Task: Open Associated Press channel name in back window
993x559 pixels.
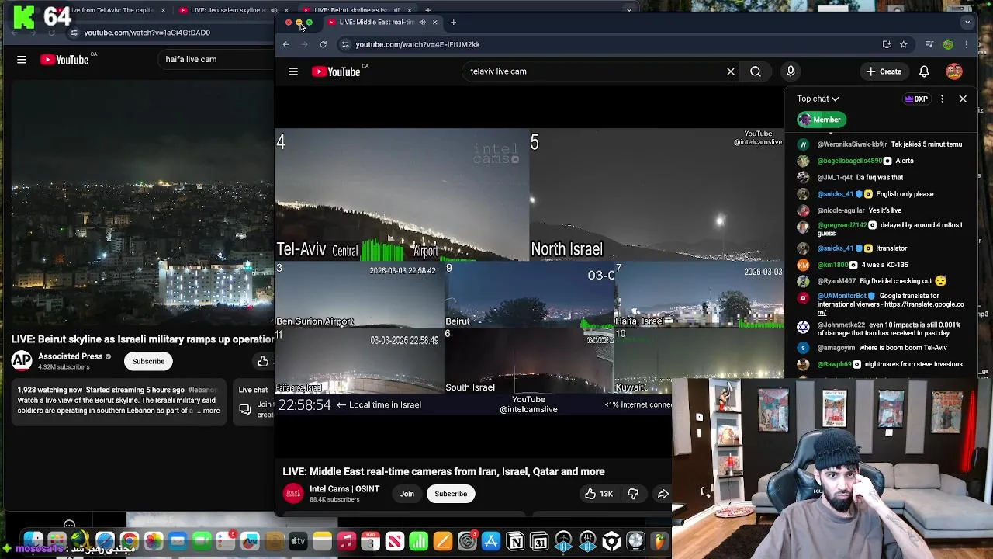Action: (x=71, y=356)
